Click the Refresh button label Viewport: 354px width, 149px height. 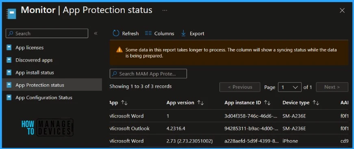130,34
